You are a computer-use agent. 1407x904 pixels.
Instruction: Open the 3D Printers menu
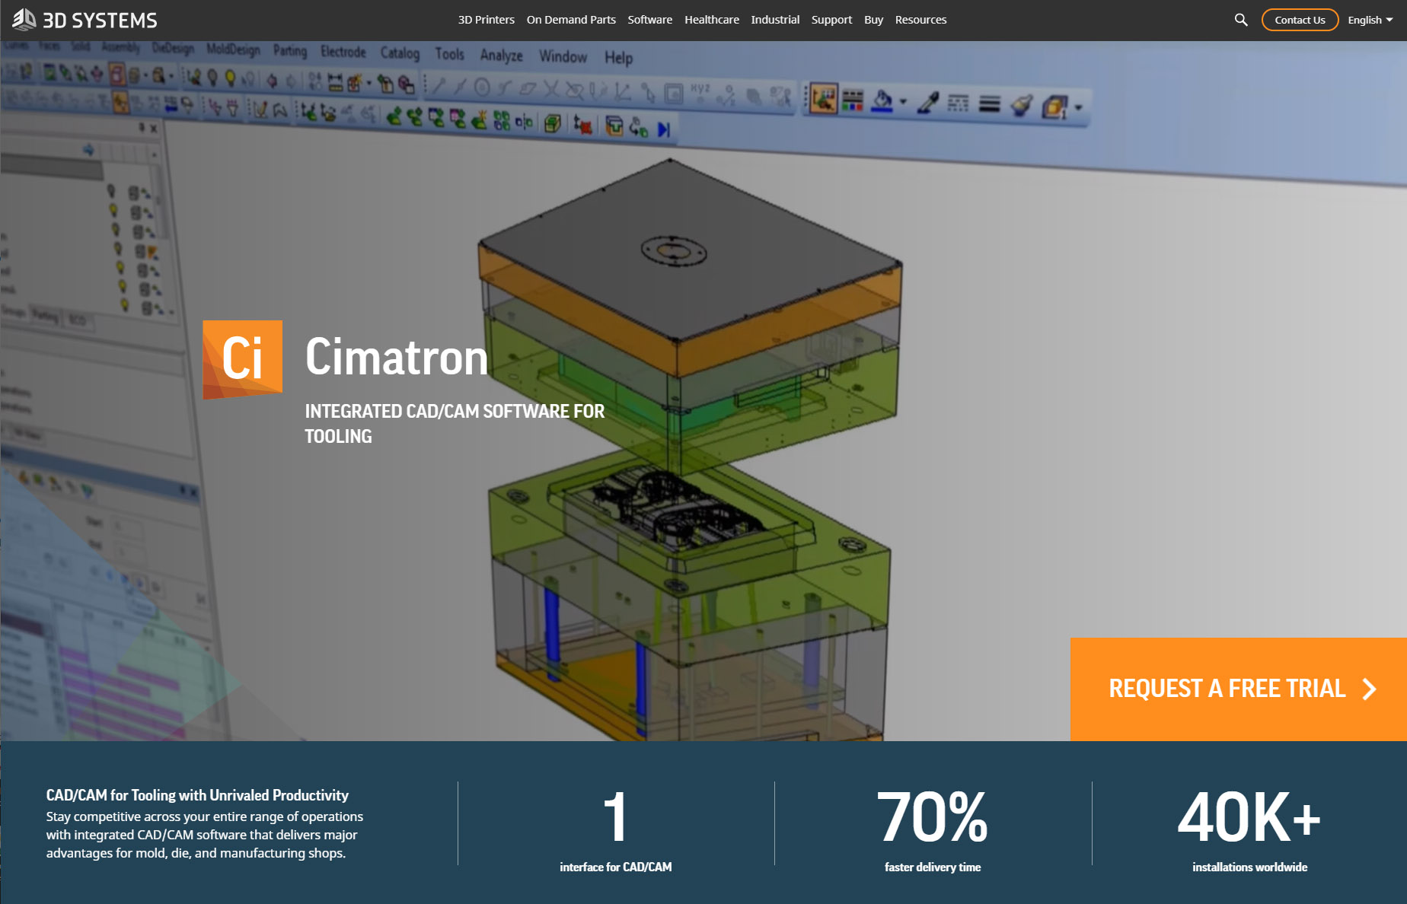coord(486,20)
